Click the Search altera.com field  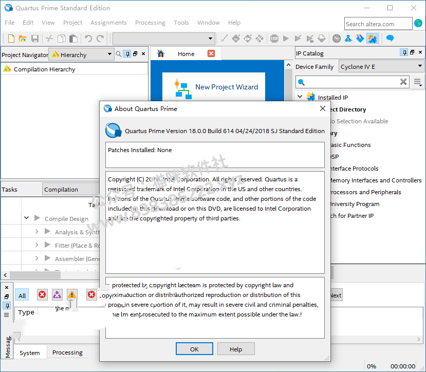pos(378,24)
